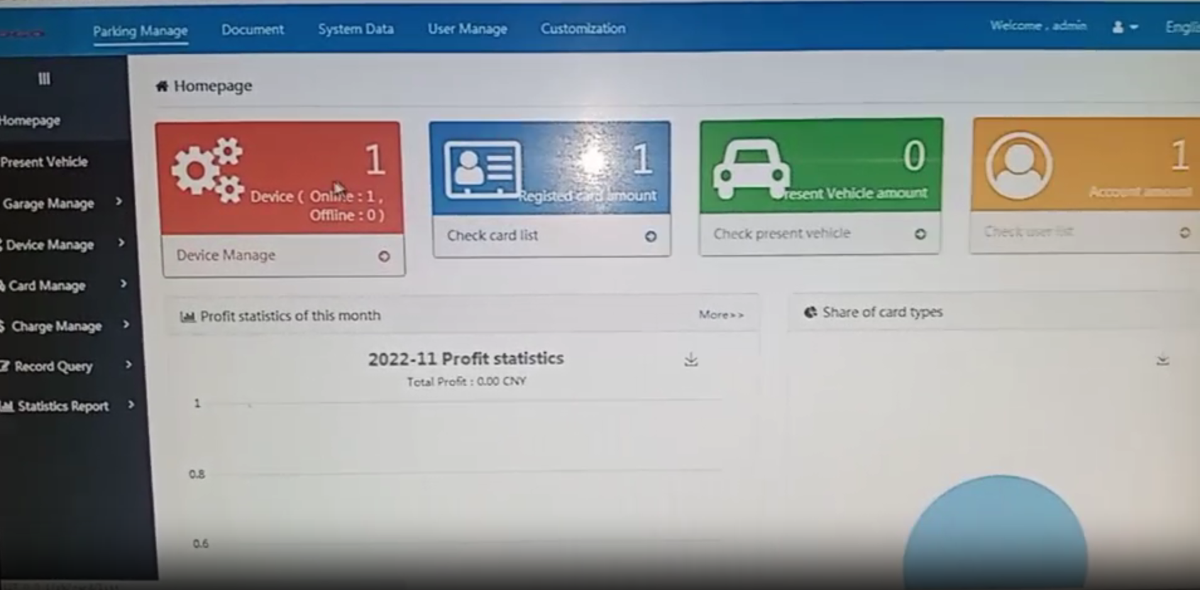Select Homepage in the sidebar
This screenshot has height=590, width=1200.
click(x=30, y=121)
